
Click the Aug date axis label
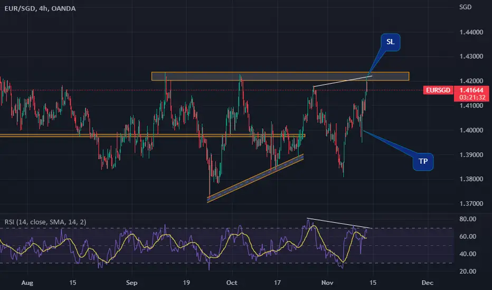tap(27, 283)
